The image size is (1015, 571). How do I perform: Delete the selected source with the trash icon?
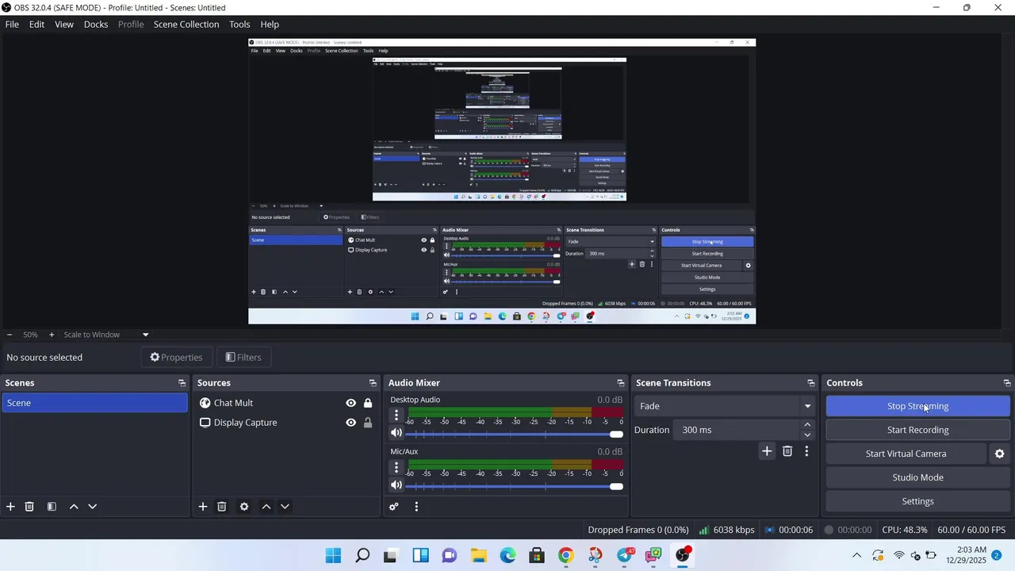[222, 507]
